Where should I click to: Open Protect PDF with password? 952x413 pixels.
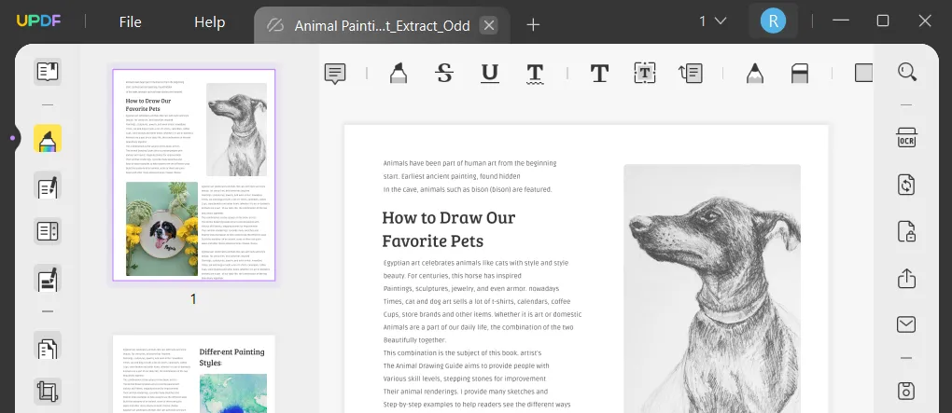906,231
